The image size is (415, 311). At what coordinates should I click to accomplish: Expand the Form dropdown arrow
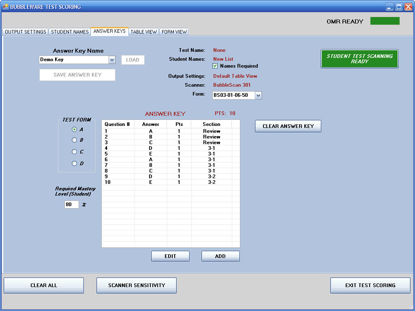(258, 95)
